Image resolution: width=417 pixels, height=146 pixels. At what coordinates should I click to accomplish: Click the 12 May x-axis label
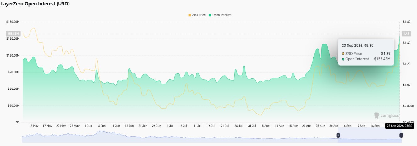[x=34, y=126]
